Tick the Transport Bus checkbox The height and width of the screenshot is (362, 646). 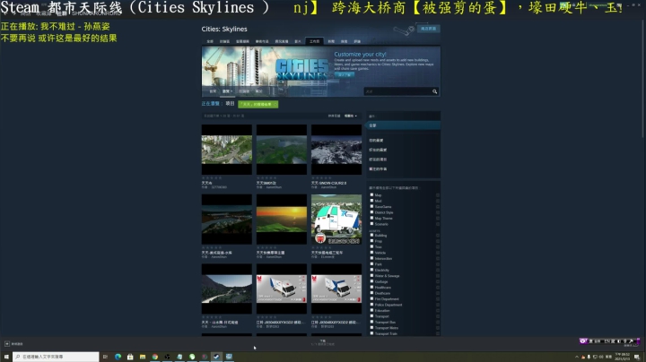point(371,322)
